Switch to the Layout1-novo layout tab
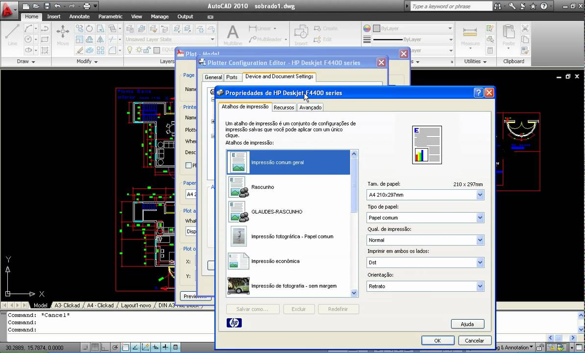This screenshot has width=585, height=353. click(136, 305)
